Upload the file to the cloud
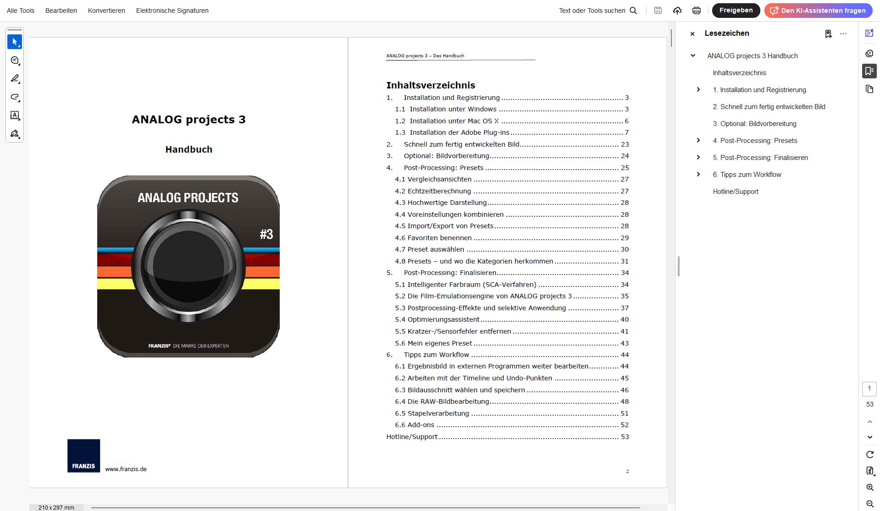 tap(677, 11)
